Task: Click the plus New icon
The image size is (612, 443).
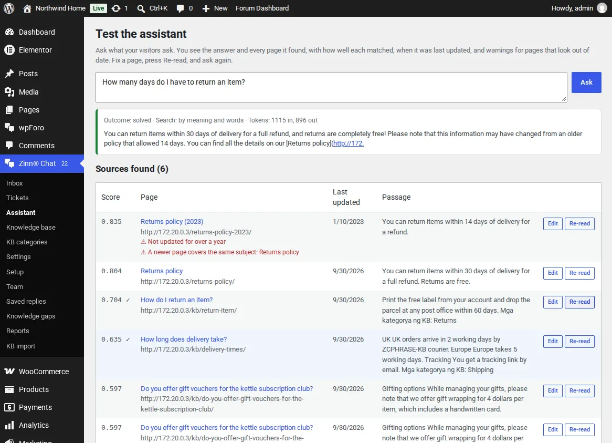Action: click(206, 8)
